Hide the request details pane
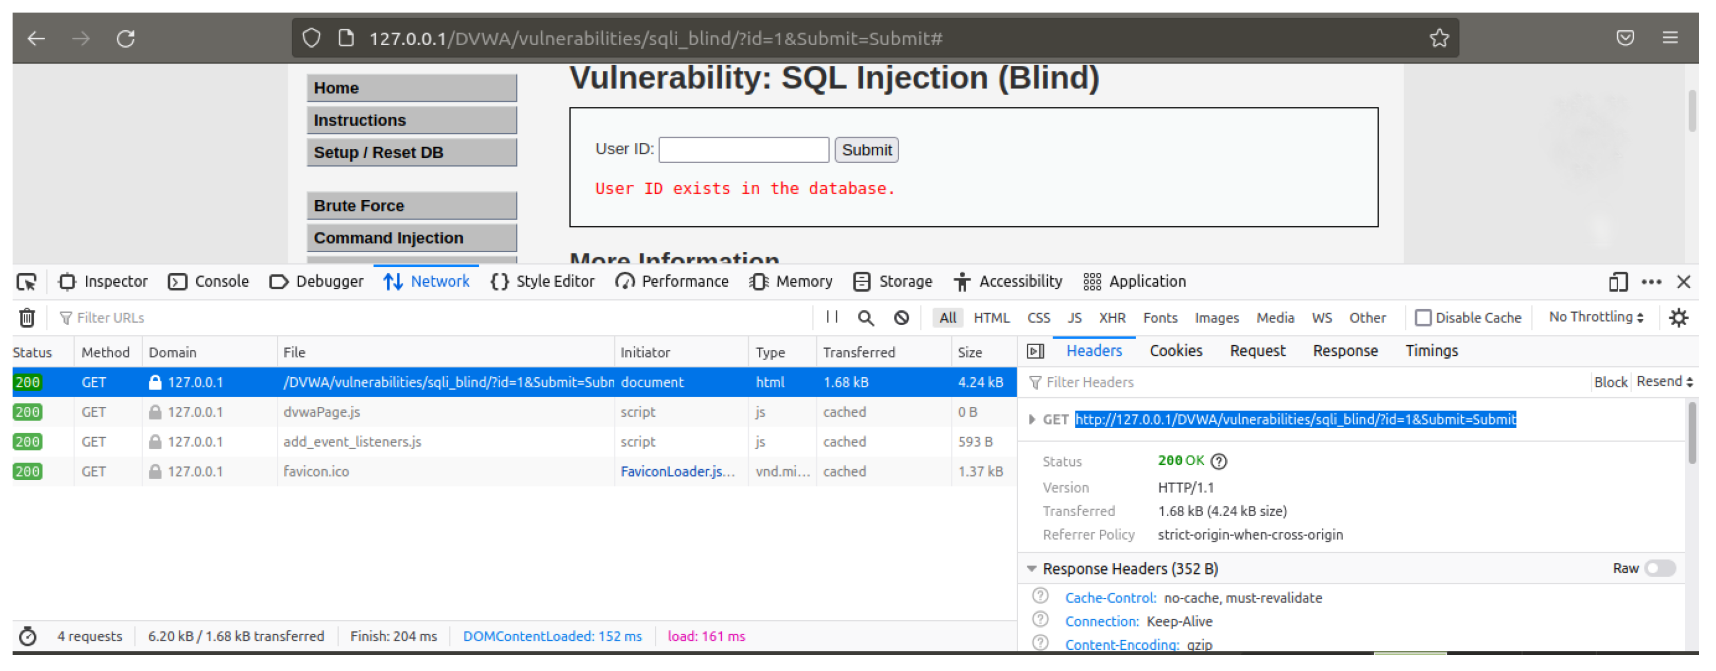Screen dimensions: 1716x671 pyautogui.click(x=1035, y=352)
